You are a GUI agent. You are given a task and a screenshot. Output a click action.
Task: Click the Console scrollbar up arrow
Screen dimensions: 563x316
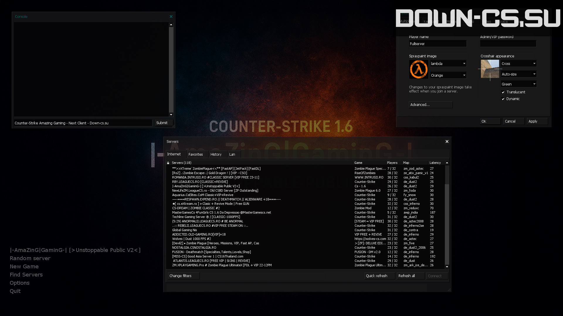tap(171, 25)
